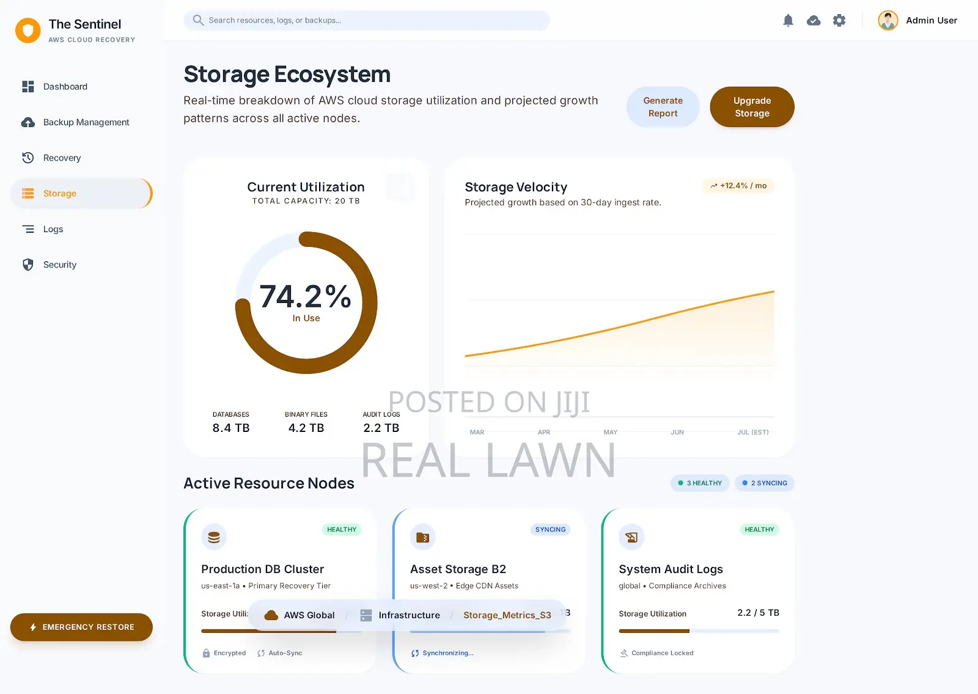Open the Dashboard page
The height and width of the screenshot is (694, 978).
(x=81, y=87)
